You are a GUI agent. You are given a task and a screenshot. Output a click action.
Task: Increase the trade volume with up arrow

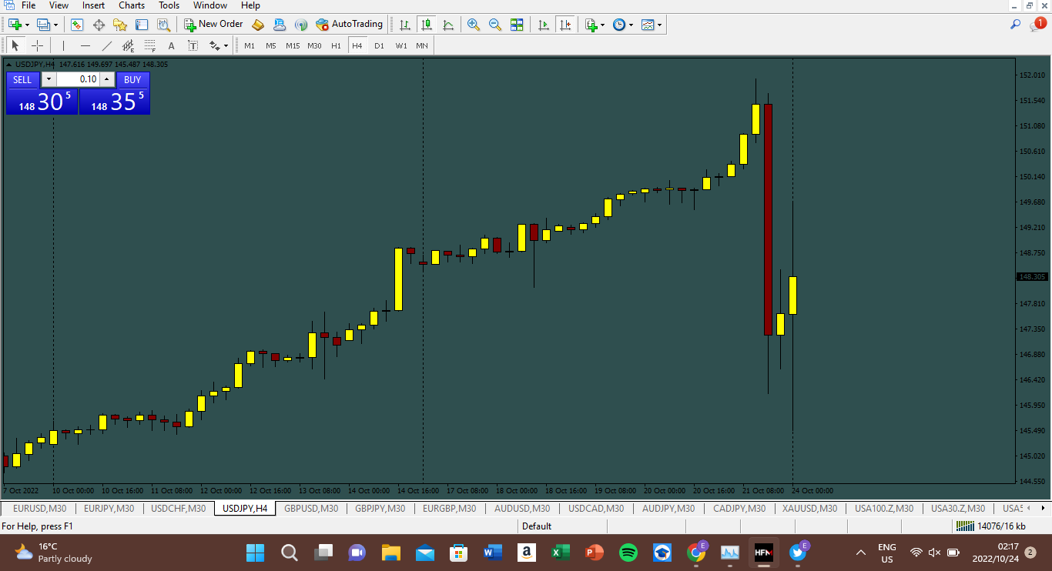click(x=107, y=79)
